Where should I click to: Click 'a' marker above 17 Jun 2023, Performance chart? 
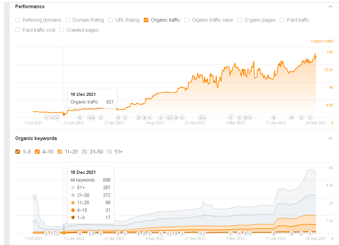point(273,117)
